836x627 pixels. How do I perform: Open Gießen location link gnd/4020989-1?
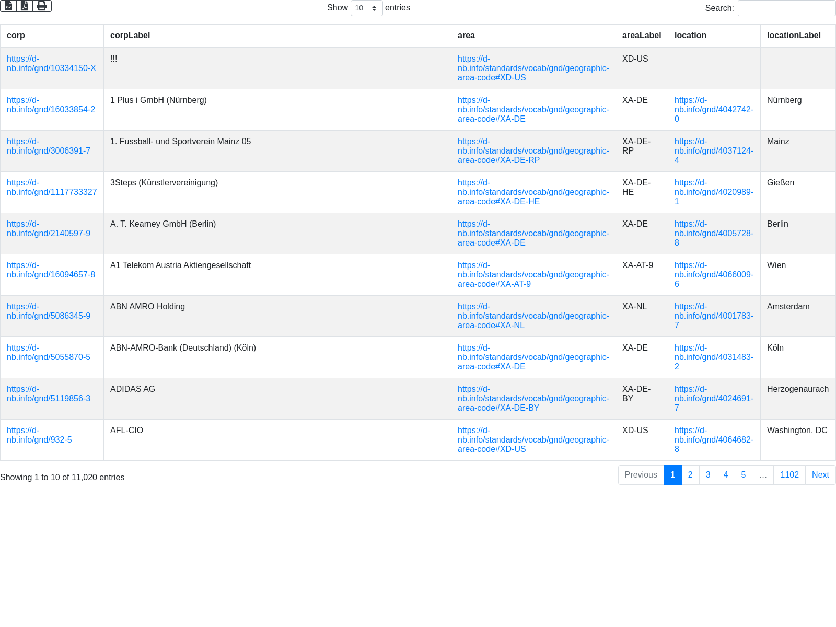(x=713, y=192)
